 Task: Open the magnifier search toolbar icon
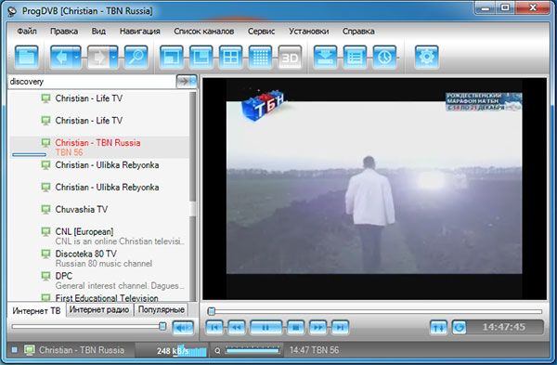tap(136, 58)
